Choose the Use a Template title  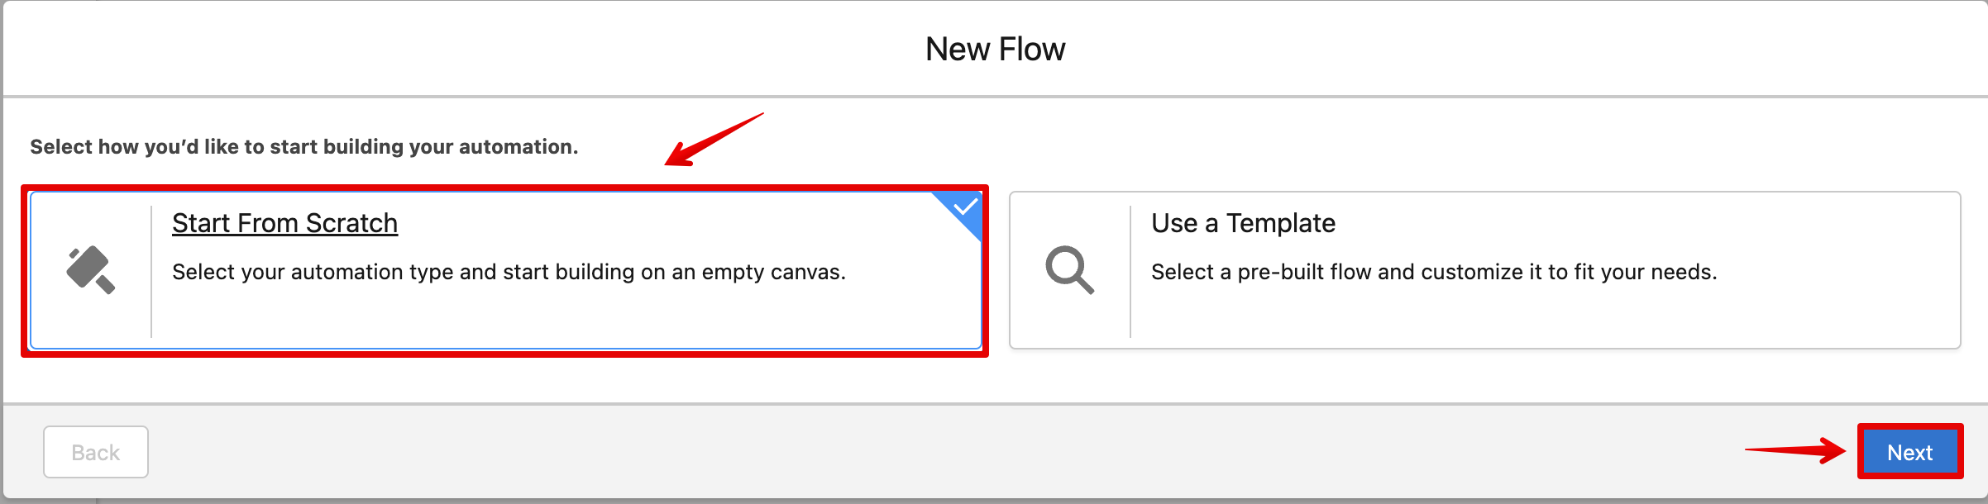[1243, 223]
